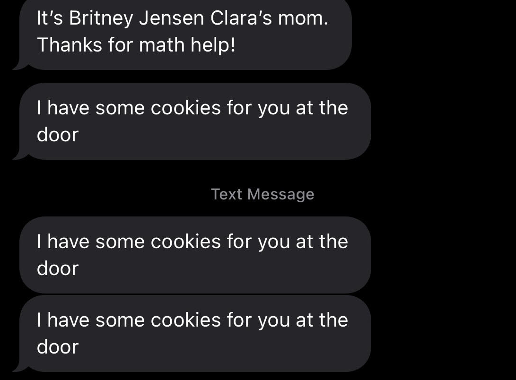Click the last cookies message at the bottom
This screenshot has height=380, width=516.
(x=194, y=333)
